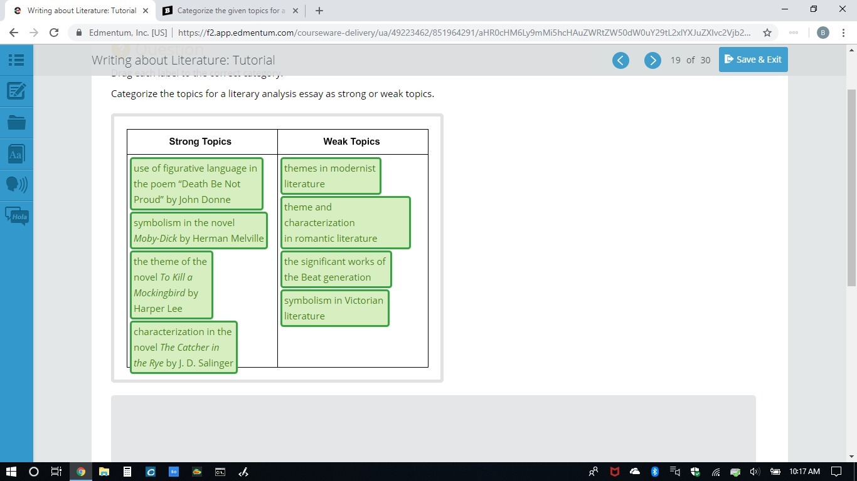Click the browser back arrow
The width and height of the screenshot is (857, 481).
click(x=14, y=33)
